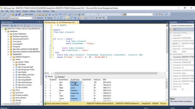Click the Undo arrow icon

click(60, 15)
